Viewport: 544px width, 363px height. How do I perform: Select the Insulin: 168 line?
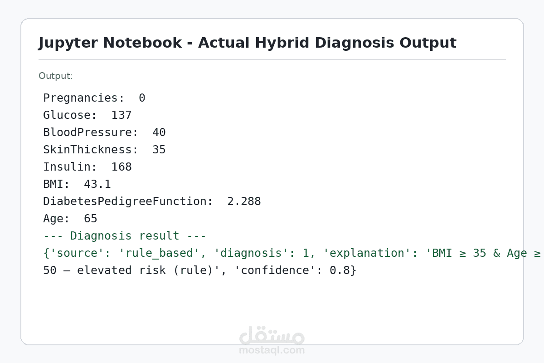87,167
